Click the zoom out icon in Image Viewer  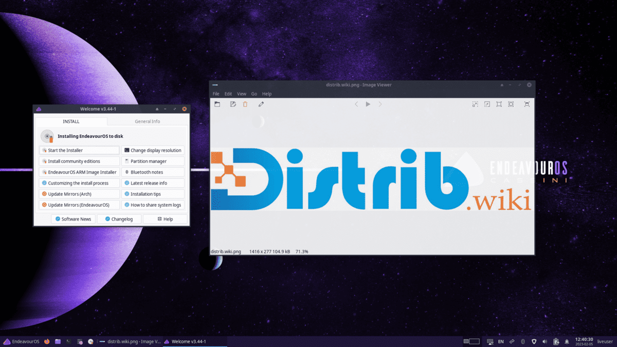pos(487,104)
